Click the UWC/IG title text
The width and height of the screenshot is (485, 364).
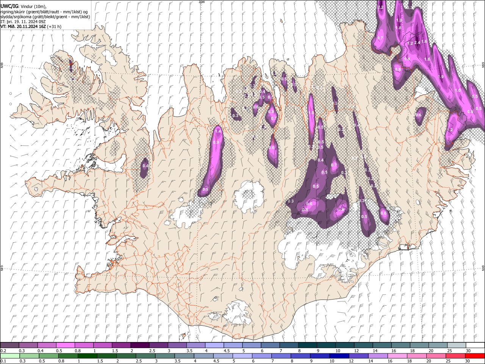point(9,6)
